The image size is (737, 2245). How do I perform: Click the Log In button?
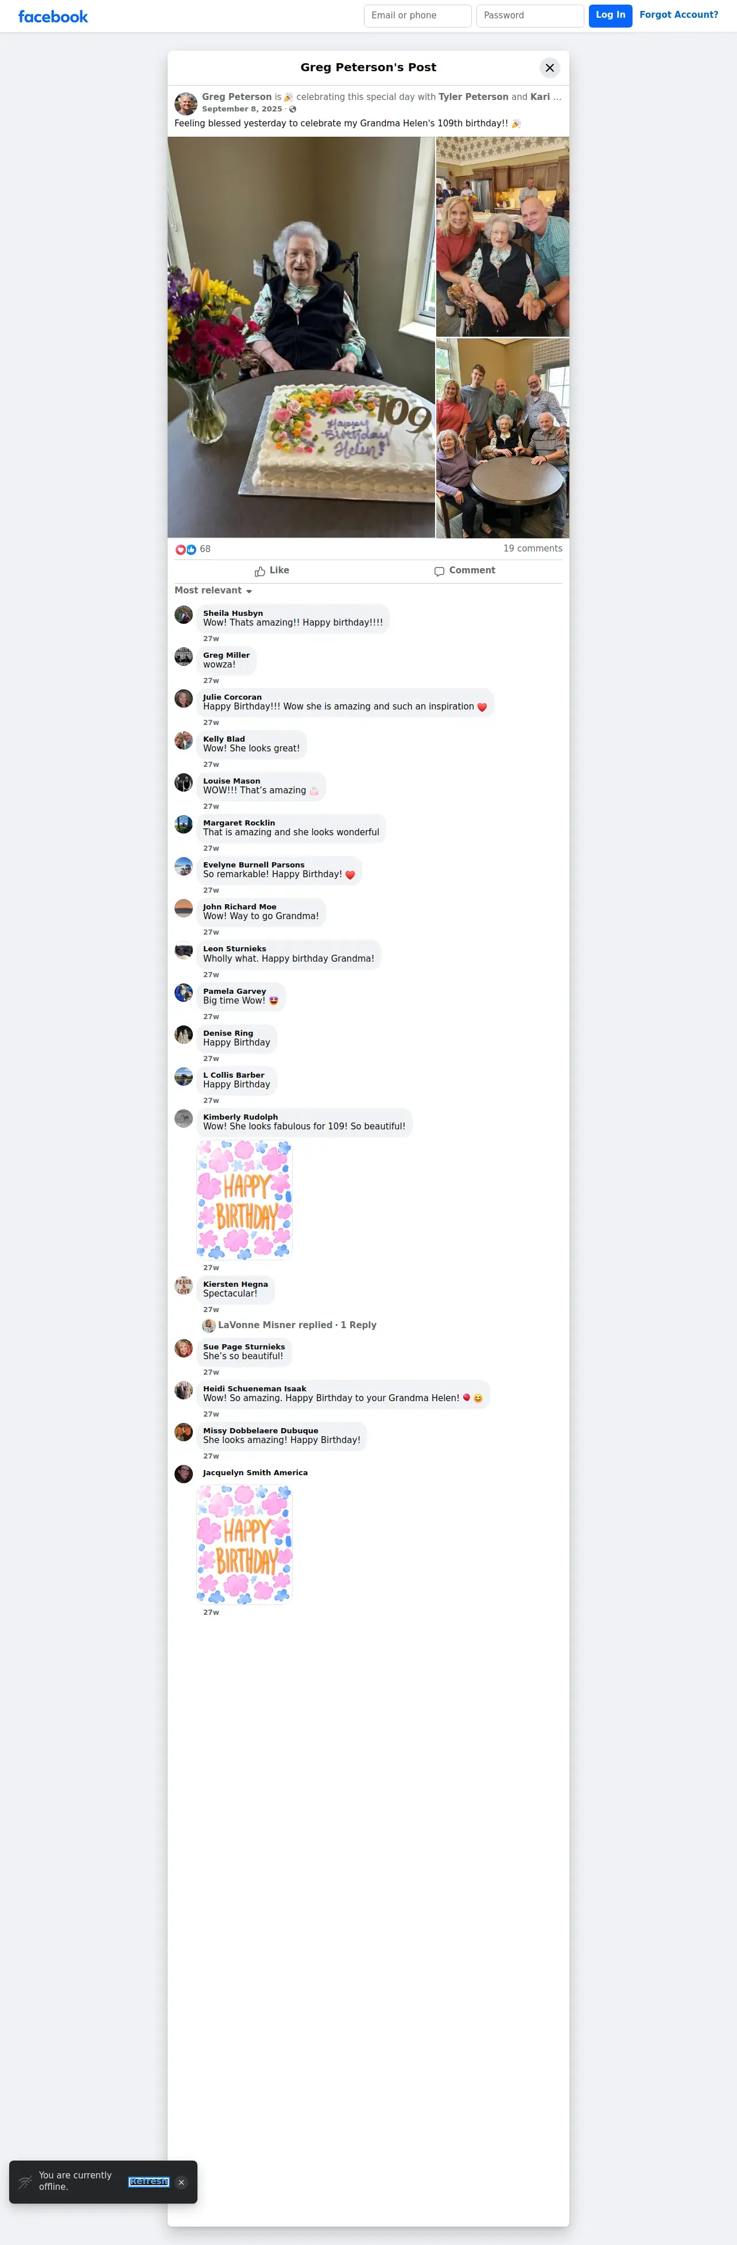[611, 16]
